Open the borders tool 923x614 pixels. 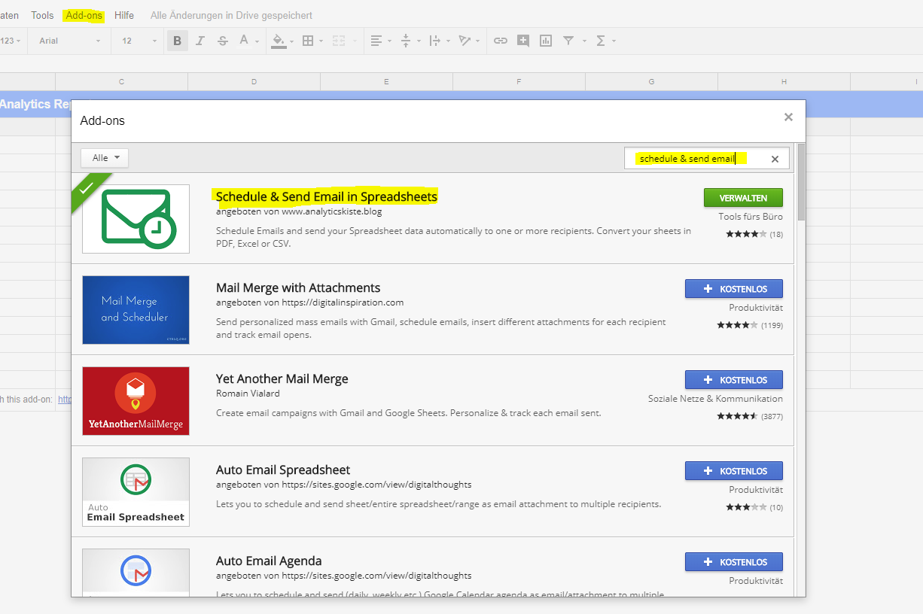point(308,41)
